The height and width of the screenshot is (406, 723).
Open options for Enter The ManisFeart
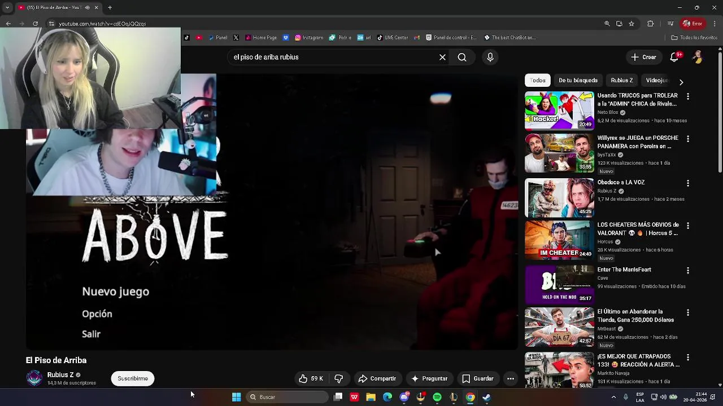(688, 271)
